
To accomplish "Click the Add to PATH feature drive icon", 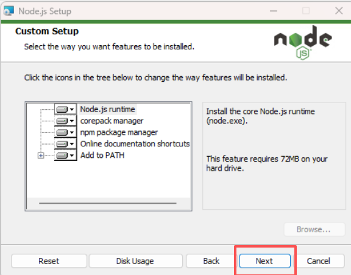I will [x=62, y=155].
